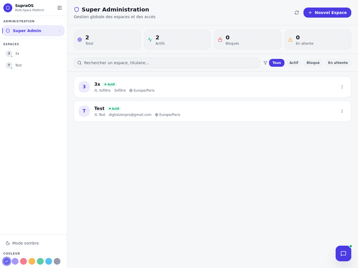
Task: Select the orange color swatch
Action: point(32,261)
